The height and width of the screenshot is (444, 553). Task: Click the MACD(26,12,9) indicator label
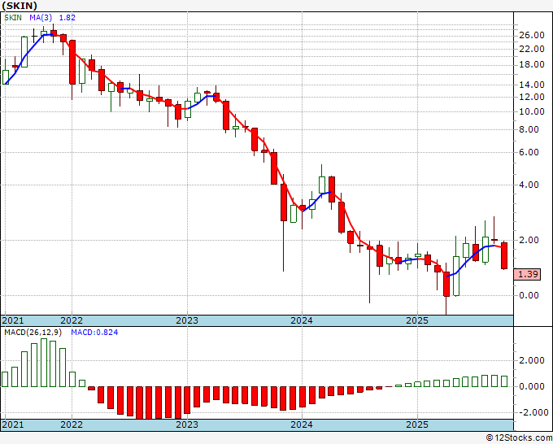point(33,333)
